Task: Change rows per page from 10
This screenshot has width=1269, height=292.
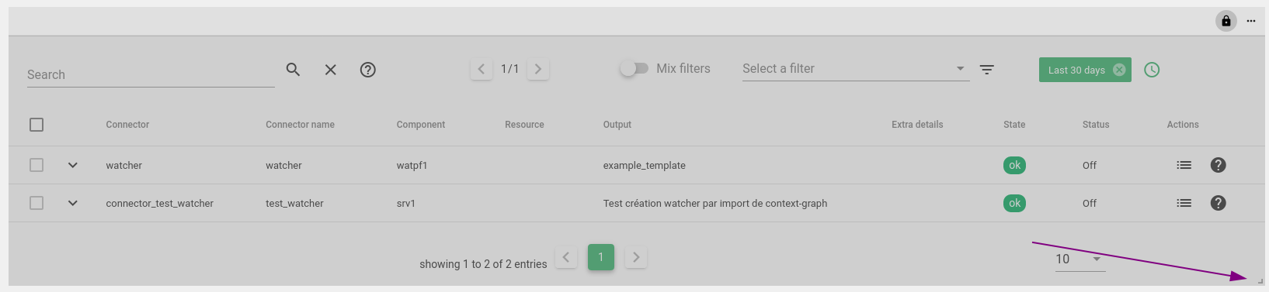Action: pyautogui.click(x=1080, y=259)
